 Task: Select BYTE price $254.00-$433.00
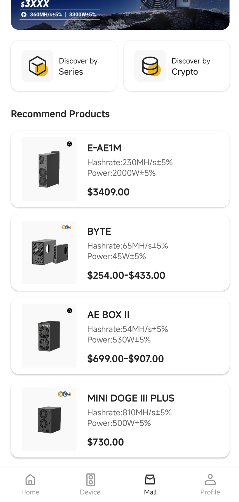pos(126,275)
